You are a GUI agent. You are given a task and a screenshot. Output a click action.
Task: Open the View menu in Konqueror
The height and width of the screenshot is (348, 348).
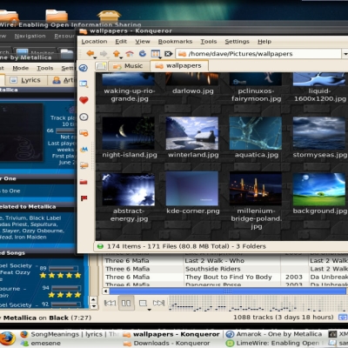pos(143,42)
